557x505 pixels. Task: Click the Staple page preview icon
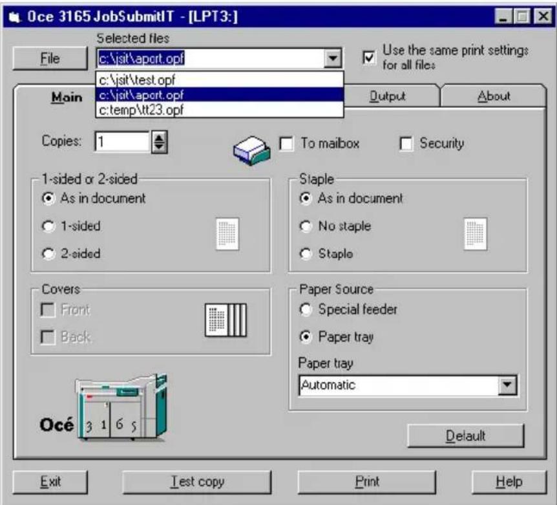pyautogui.click(x=476, y=234)
